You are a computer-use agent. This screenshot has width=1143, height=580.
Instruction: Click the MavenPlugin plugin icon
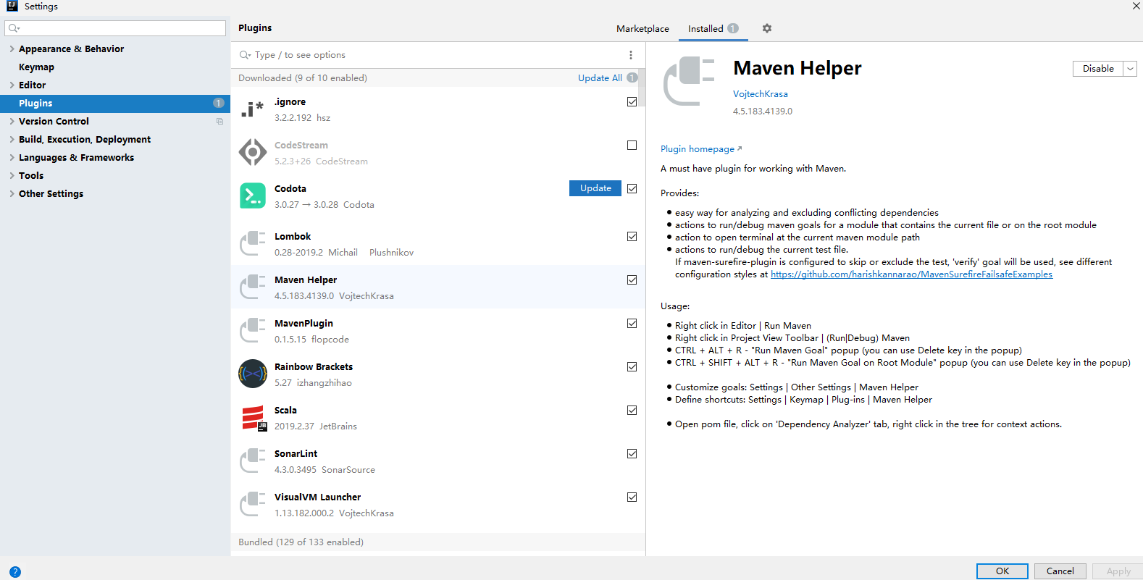coord(252,331)
